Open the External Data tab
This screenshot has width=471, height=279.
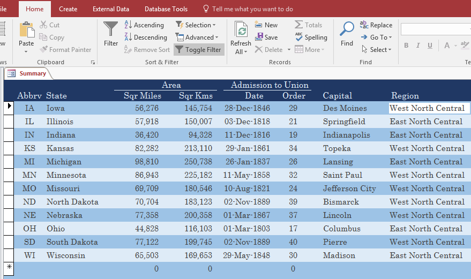click(111, 9)
